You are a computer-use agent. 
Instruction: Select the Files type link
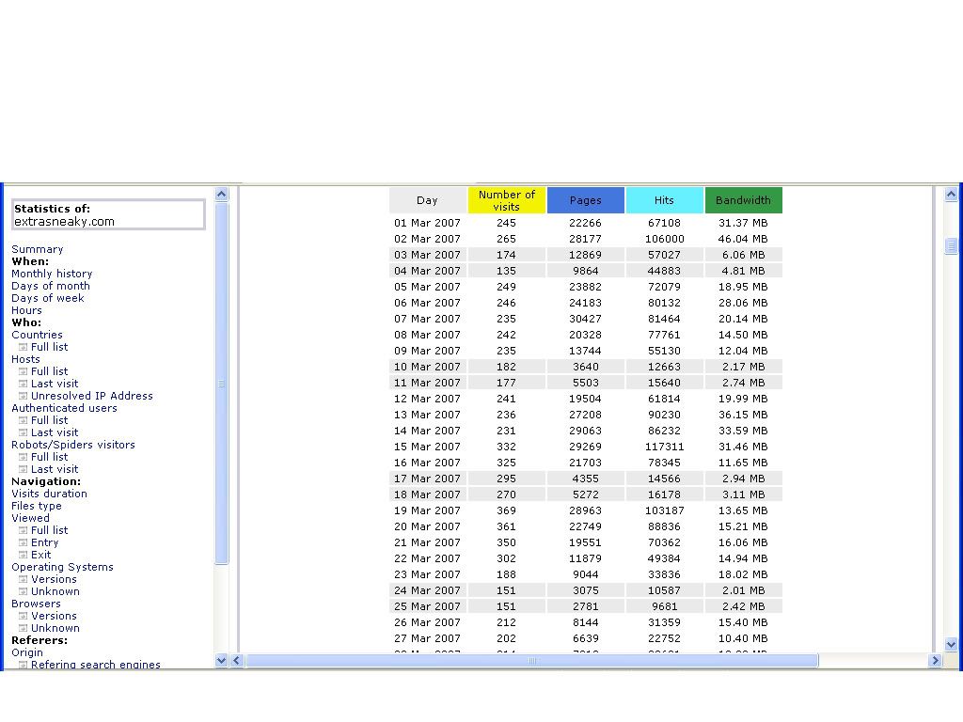37,506
